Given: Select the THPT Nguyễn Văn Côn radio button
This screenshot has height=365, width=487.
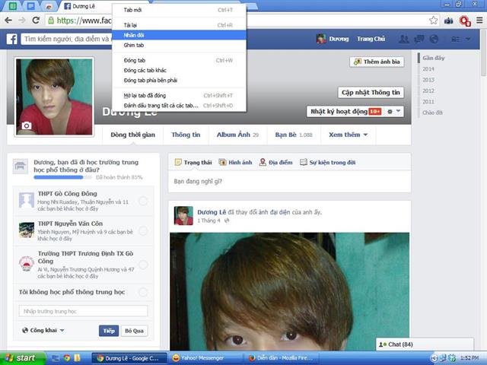Looking at the screenshot, I should tap(143, 229).
